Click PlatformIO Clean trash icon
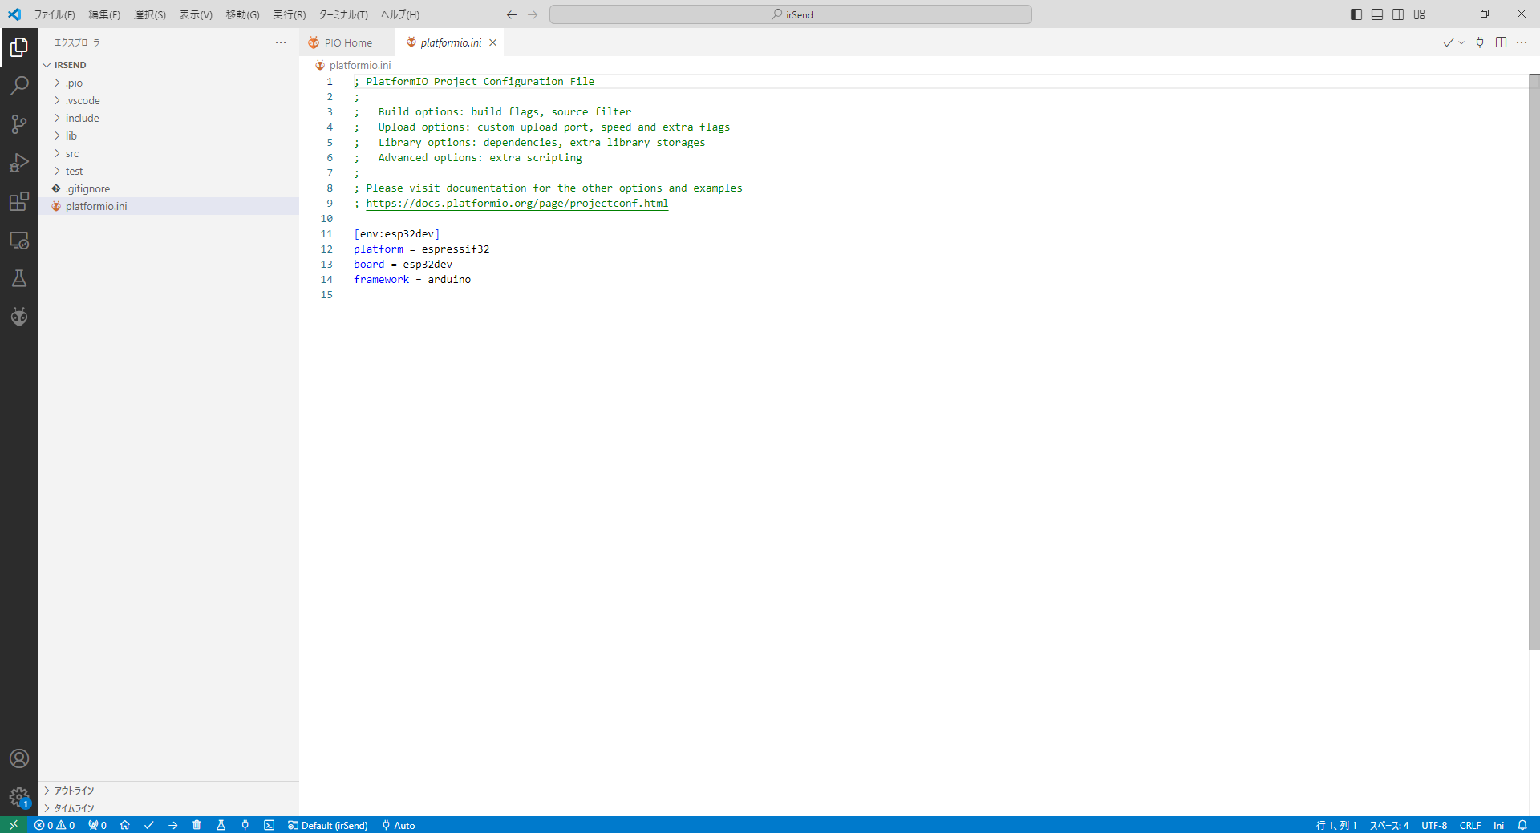The height and width of the screenshot is (833, 1540). point(197,825)
